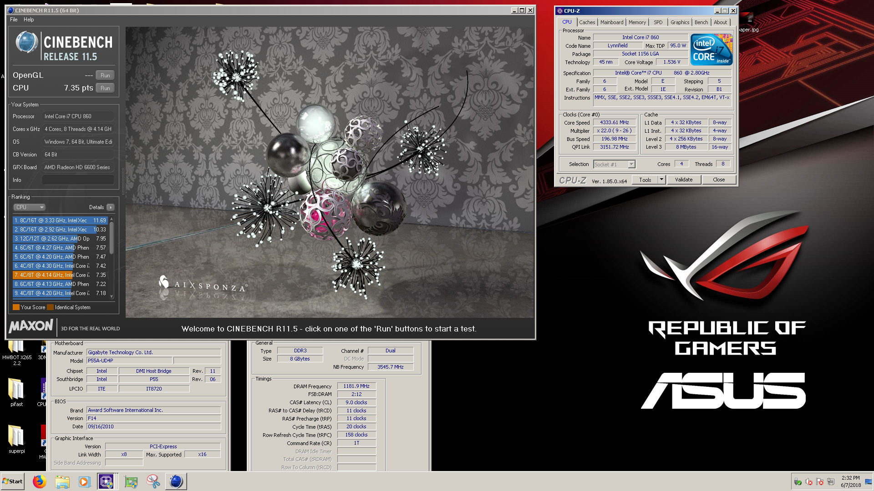Open the GPU-Z taskbar icon
This screenshot has width=874, height=491.
(x=131, y=481)
